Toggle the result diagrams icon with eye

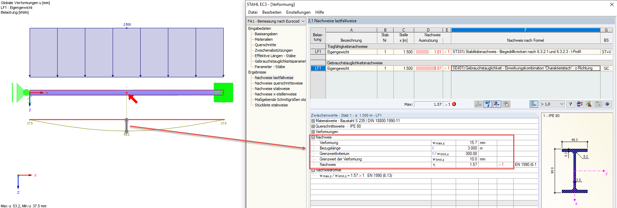pyautogui.click(x=488, y=104)
